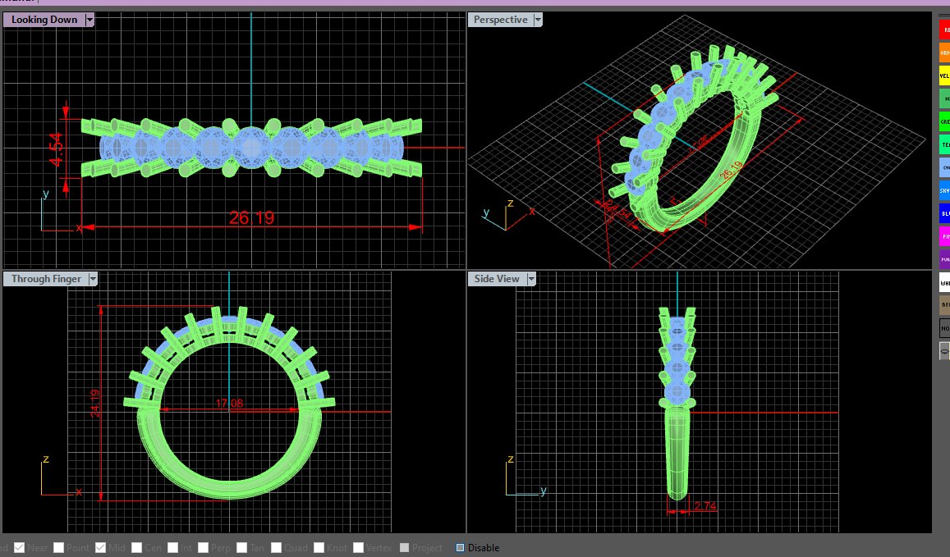Select the Pink magenta color swatch
Image resolution: width=950 pixels, height=557 pixels.
pyautogui.click(x=944, y=236)
